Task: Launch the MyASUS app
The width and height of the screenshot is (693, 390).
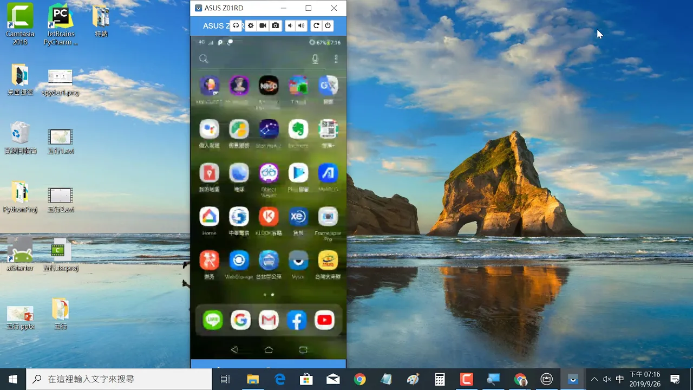Action: [x=328, y=173]
